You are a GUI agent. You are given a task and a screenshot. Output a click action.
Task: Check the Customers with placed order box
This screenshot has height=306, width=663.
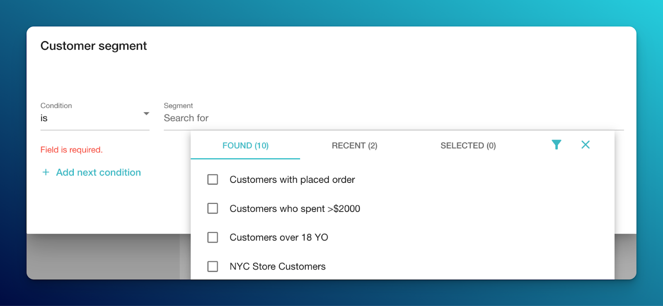[213, 179]
